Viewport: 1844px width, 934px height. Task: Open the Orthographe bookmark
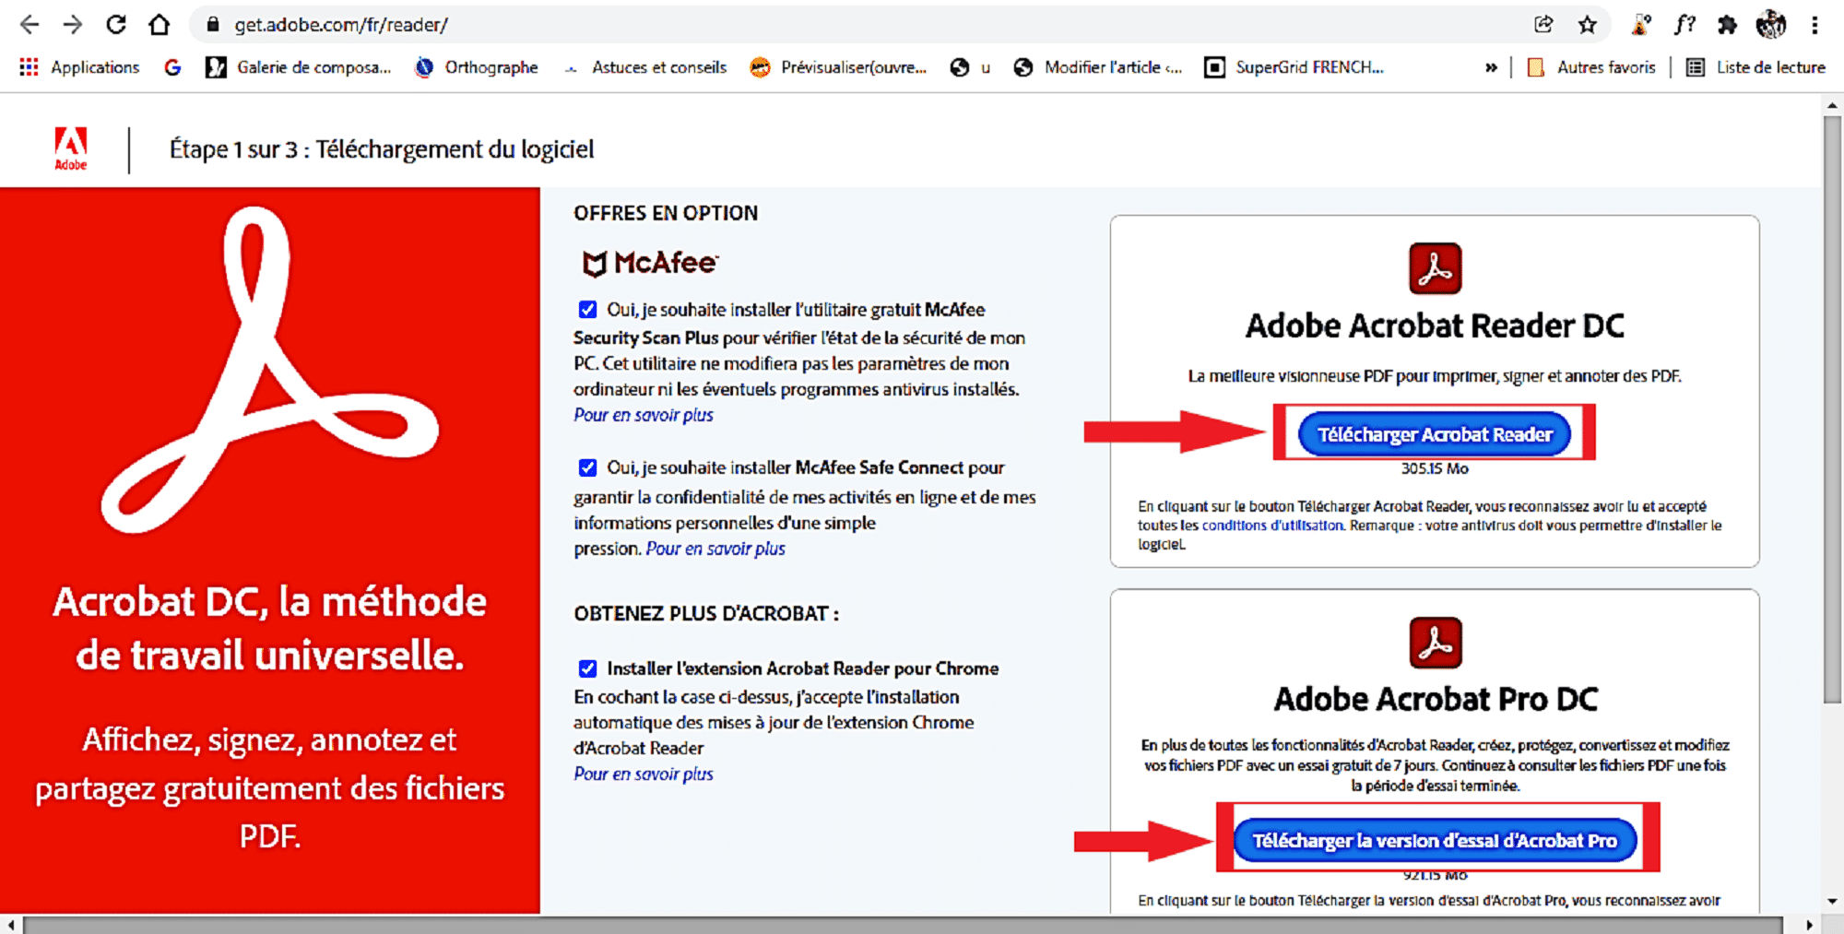pos(477,67)
